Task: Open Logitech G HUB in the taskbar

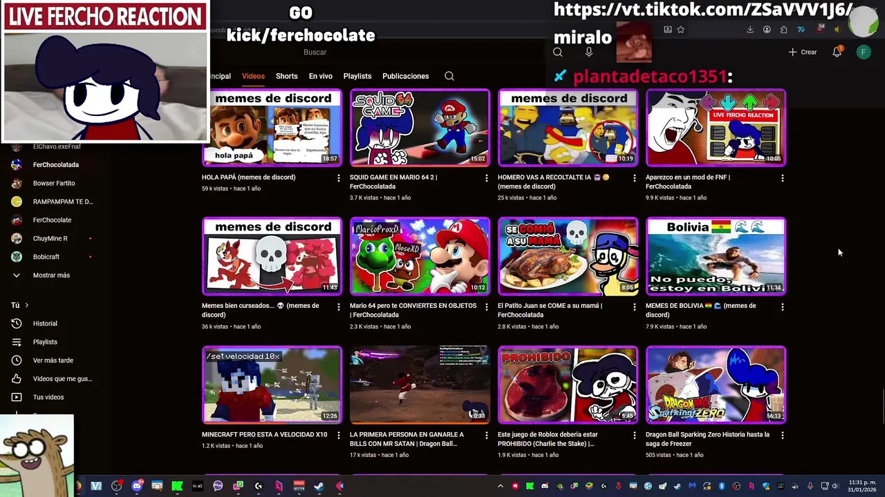Action: [x=258, y=486]
